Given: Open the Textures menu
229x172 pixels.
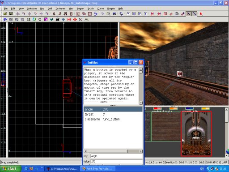Looking at the screenshot, I should click(x=60, y=9).
